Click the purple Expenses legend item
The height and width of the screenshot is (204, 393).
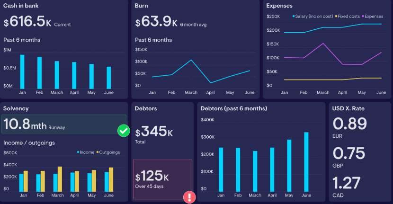tap(373, 16)
